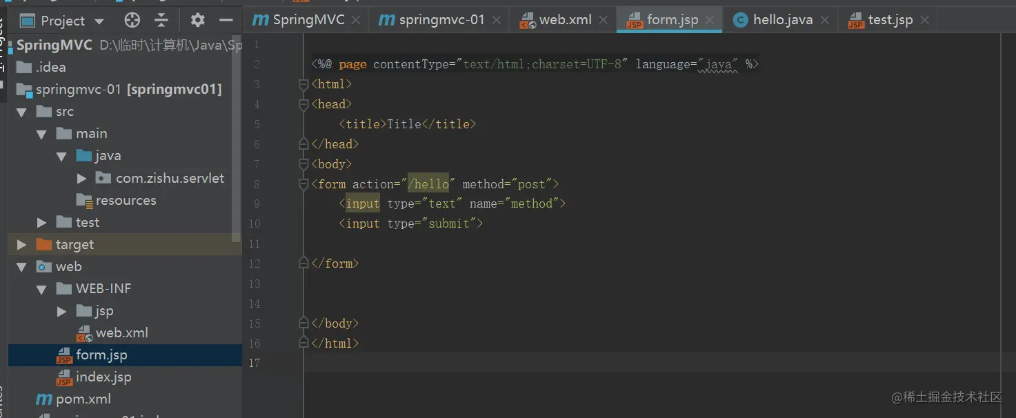Click the Maven icon beside pom.xml
1016x418 pixels.
tap(43, 399)
